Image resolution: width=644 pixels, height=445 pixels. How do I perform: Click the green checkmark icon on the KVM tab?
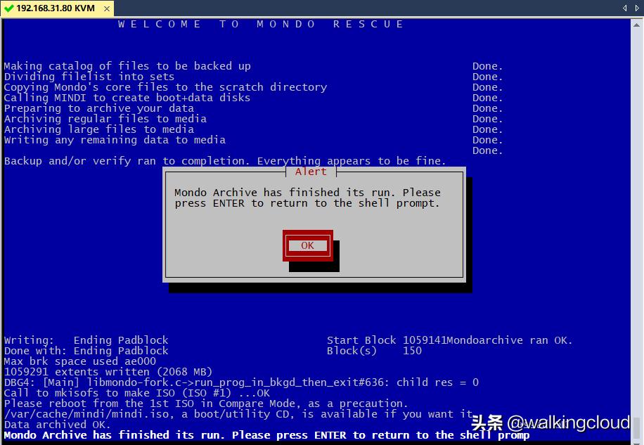[8, 9]
